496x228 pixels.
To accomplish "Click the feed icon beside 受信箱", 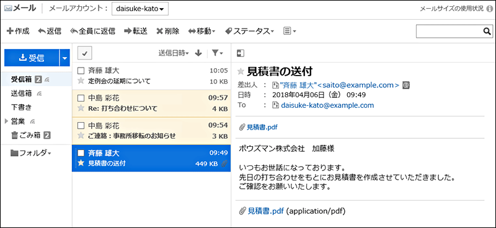I will (47, 80).
